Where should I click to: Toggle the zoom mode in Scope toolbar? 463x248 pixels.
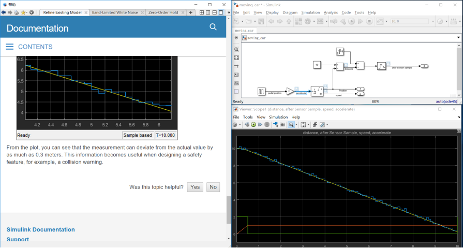pyautogui.click(x=291, y=125)
